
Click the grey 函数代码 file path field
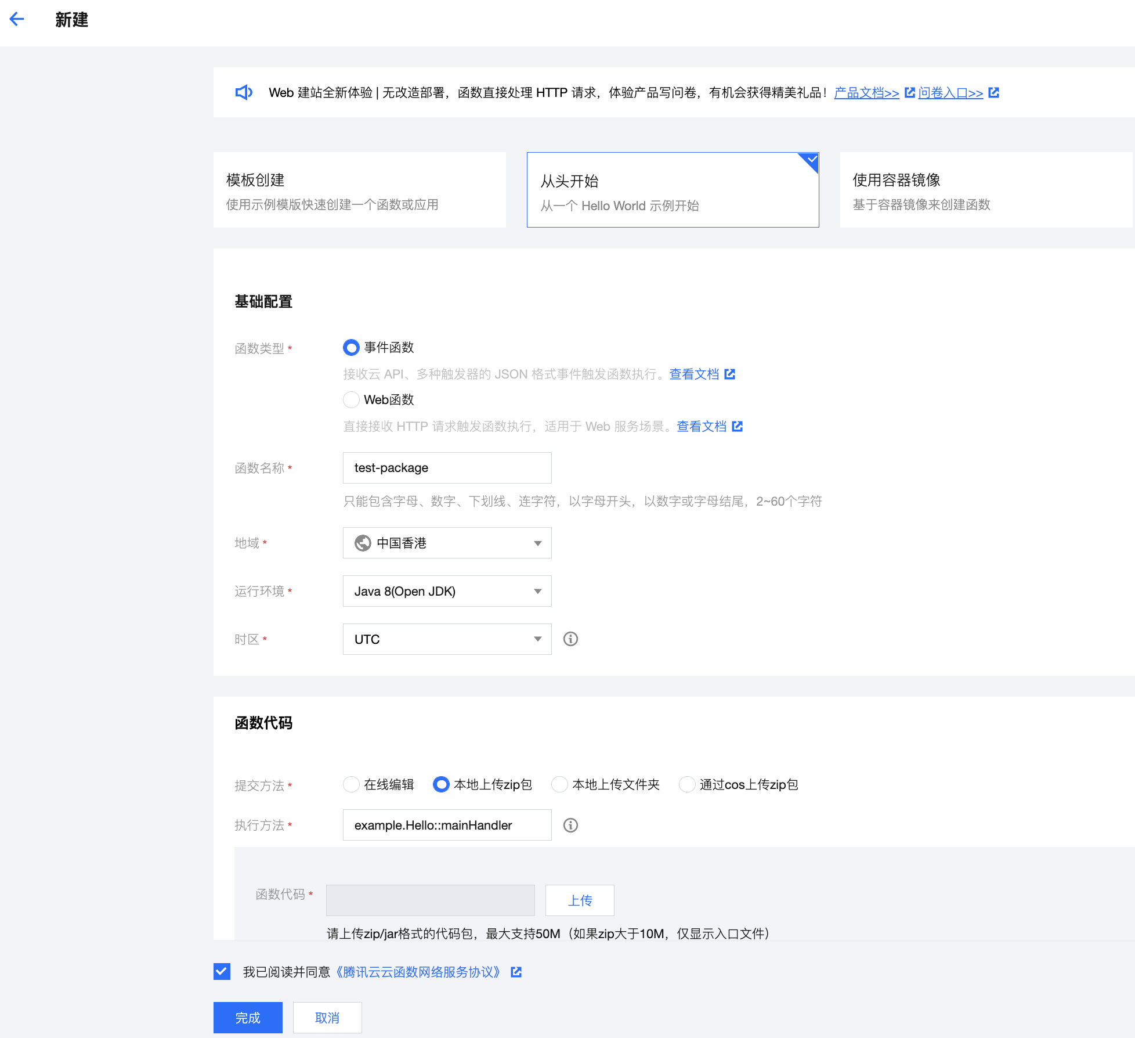tap(431, 901)
